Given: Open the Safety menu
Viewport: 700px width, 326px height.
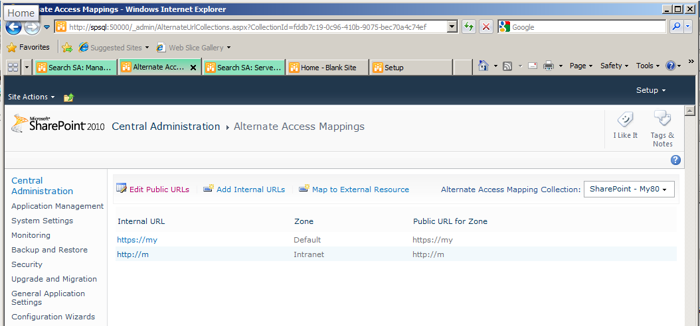Looking at the screenshot, I should pyautogui.click(x=614, y=66).
